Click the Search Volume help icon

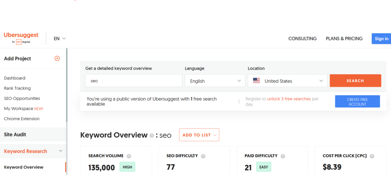click(129, 156)
